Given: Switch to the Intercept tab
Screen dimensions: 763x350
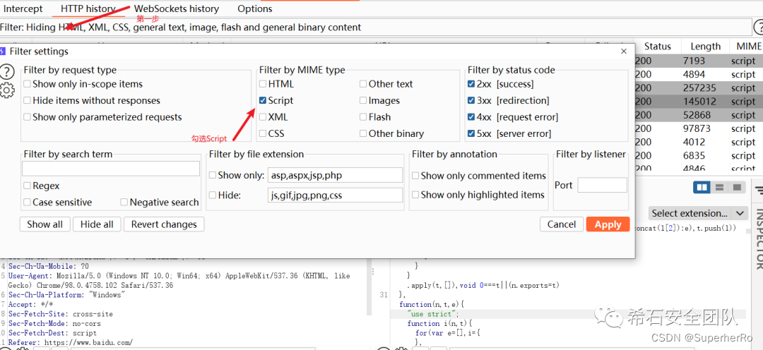Looking at the screenshot, I should [x=23, y=8].
